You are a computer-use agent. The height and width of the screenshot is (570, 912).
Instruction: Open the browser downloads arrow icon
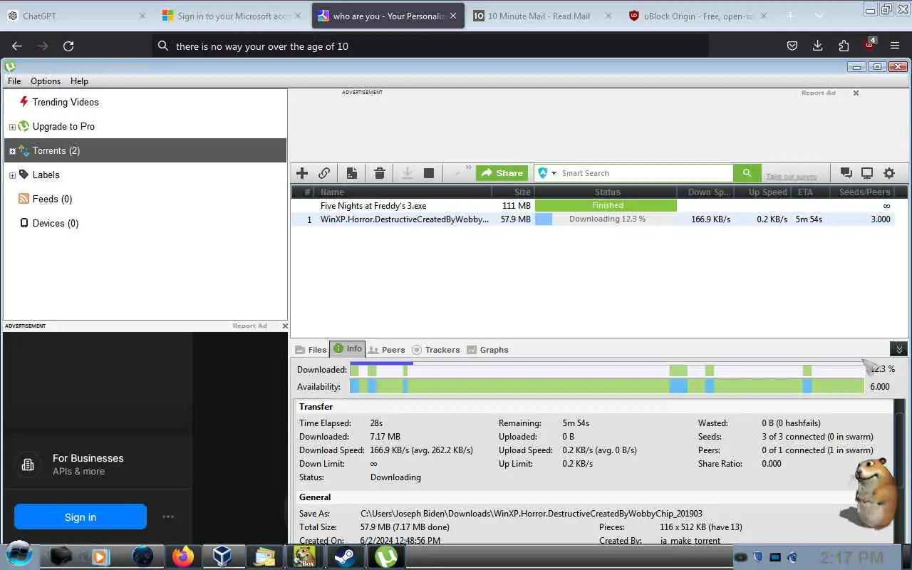817,46
